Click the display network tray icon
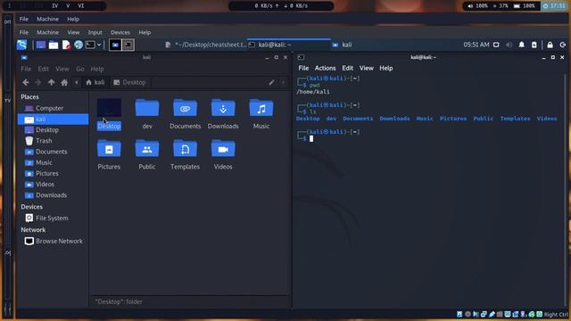The height and width of the screenshot is (321, 571). click(496, 45)
